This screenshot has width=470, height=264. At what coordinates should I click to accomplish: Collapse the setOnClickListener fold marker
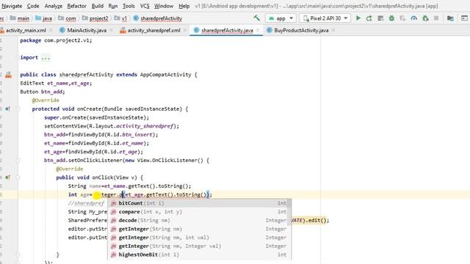click(18, 161)
